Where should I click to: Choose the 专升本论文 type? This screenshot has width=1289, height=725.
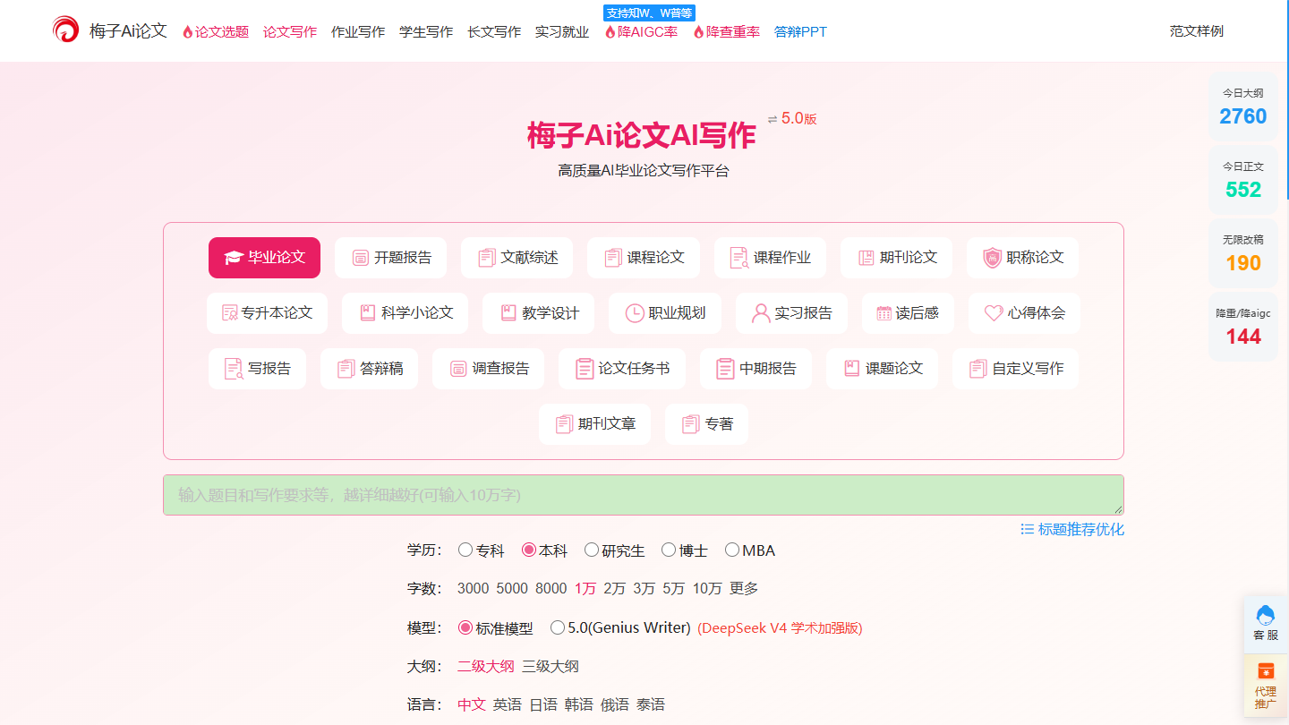click(267, 313)
